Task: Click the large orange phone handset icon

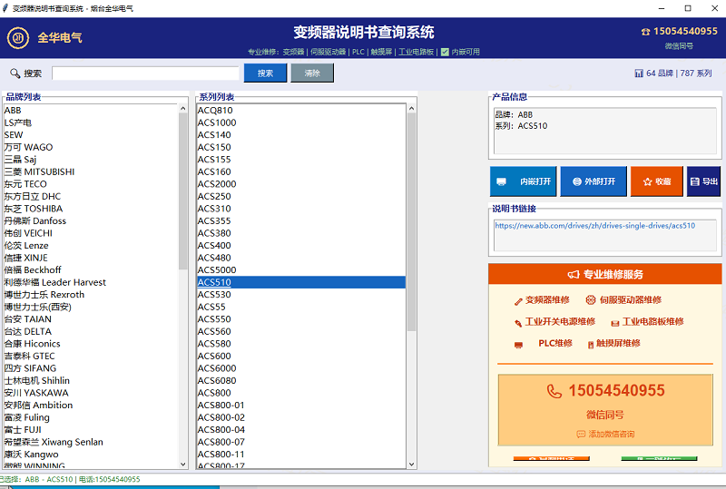Action: (554, 391)
